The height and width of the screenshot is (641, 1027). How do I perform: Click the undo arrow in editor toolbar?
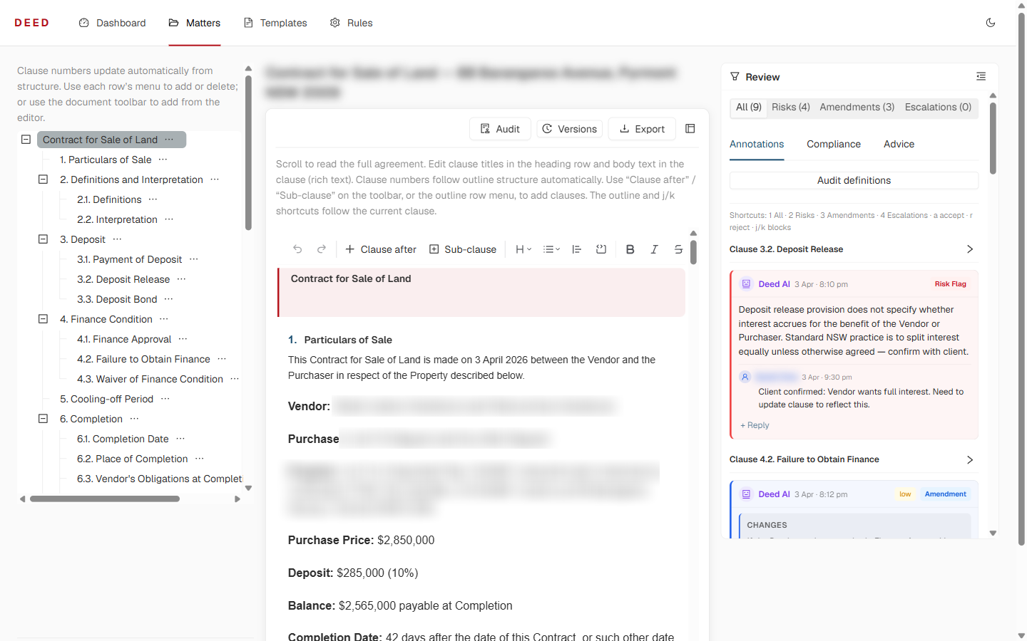point(297,249)
